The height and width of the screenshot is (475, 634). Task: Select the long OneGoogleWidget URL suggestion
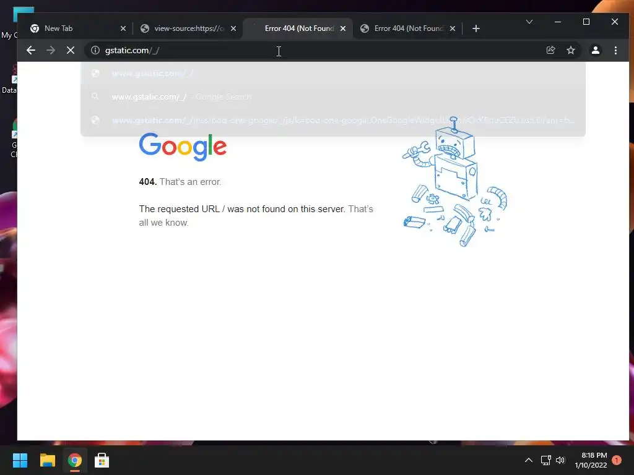point(332,120)
